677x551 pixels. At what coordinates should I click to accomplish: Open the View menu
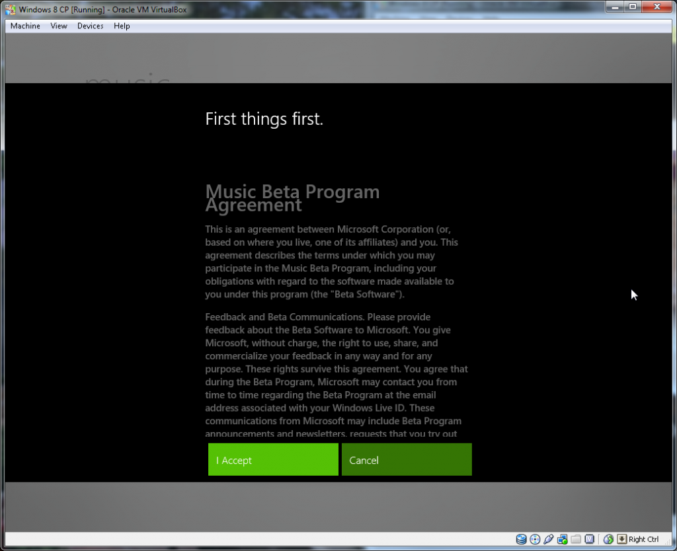(59, 26)
